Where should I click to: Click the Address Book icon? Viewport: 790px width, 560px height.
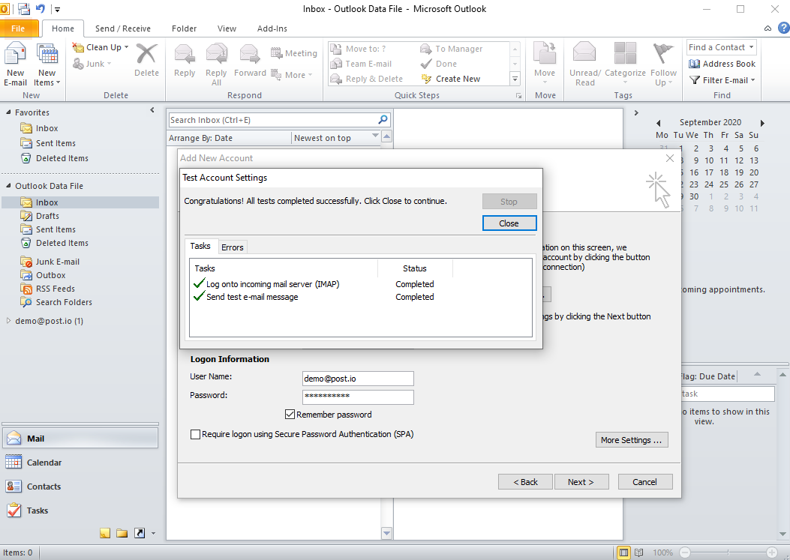[x=694, y=64]
